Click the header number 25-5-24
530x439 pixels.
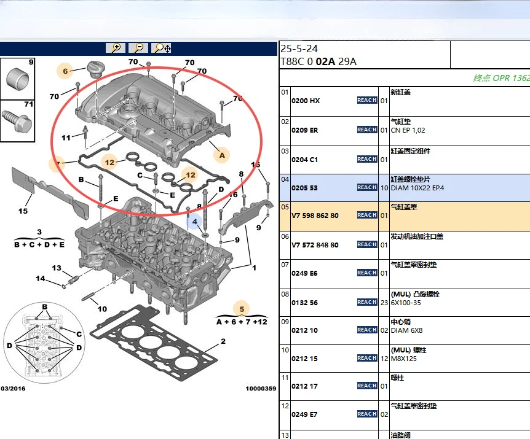pos(299,49)
